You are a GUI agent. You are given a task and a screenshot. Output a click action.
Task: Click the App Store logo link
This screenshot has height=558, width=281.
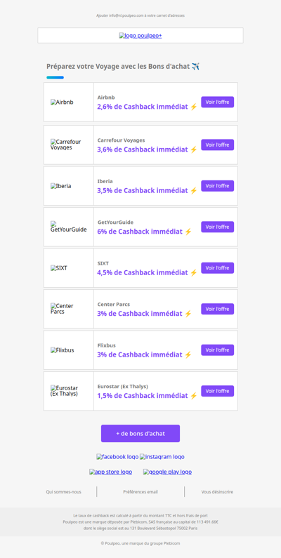click(110, 472)
